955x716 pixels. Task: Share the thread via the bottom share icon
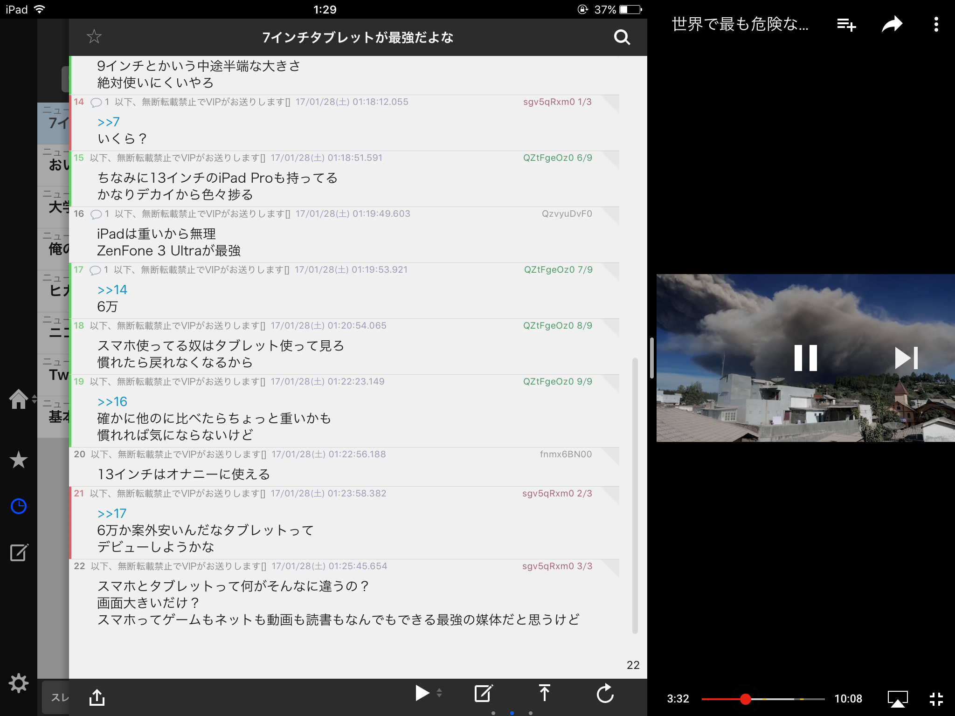[x=97, y=697]
